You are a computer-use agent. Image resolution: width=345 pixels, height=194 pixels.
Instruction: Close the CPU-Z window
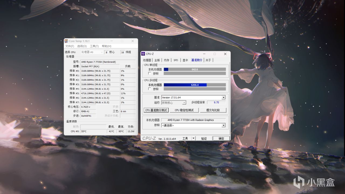click(225, 54)
